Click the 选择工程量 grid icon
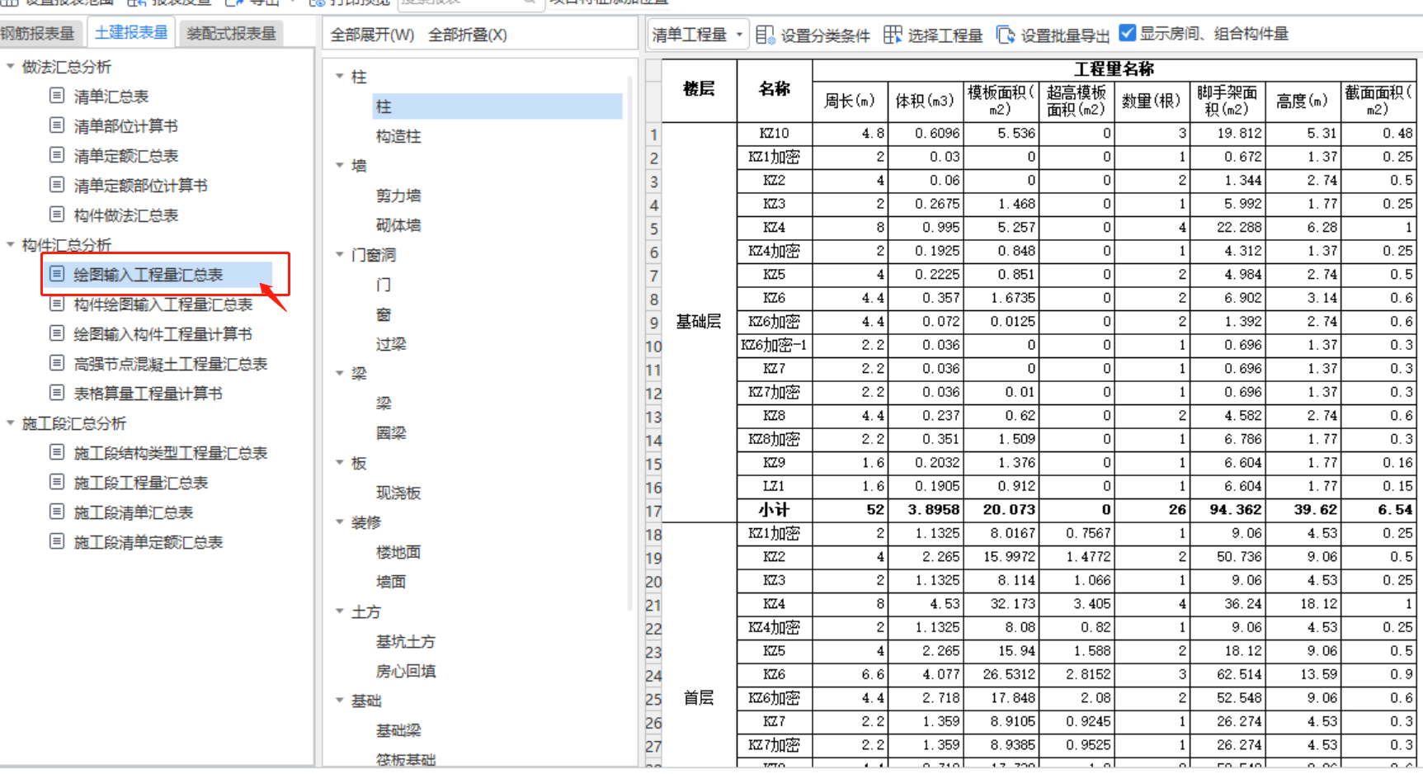The width and height of the screenshot is (1423, 774). 893,35
